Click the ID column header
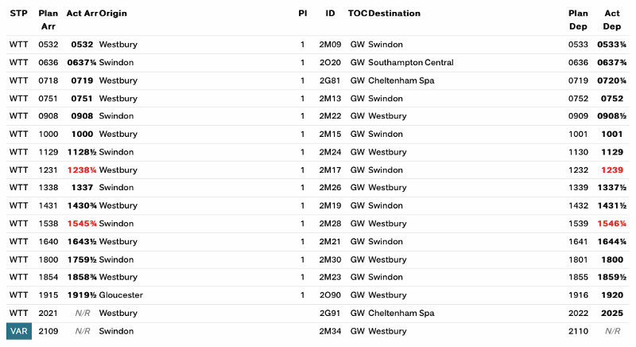Image resolution: width=636 pixels, height=347 pixels. [x=330, y=14]
